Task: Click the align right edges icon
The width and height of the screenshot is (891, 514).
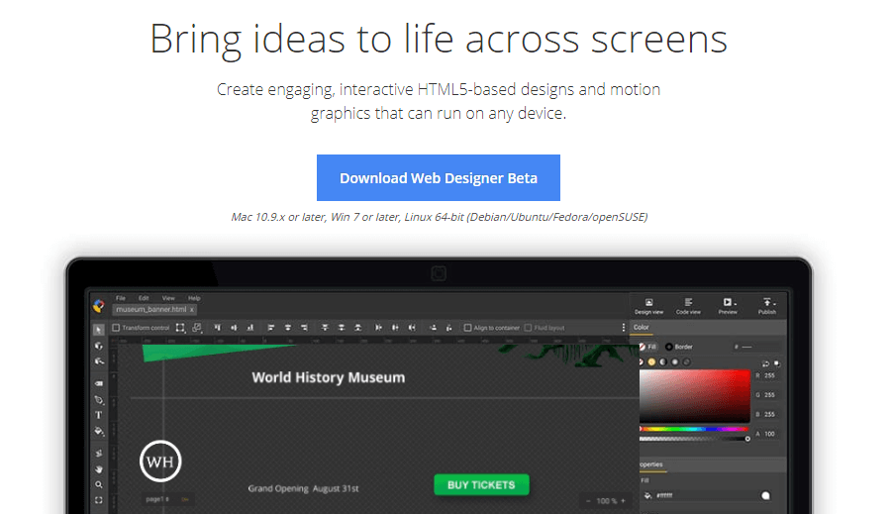Action: click(x=304, y=328)
